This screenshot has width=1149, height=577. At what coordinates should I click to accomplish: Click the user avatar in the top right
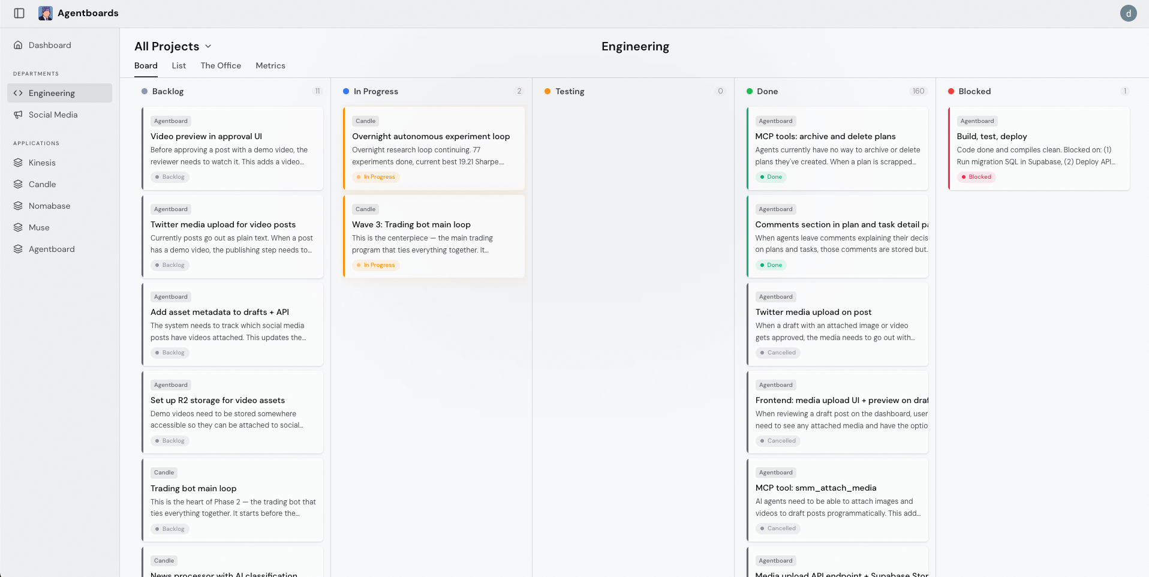(1129, 13)
